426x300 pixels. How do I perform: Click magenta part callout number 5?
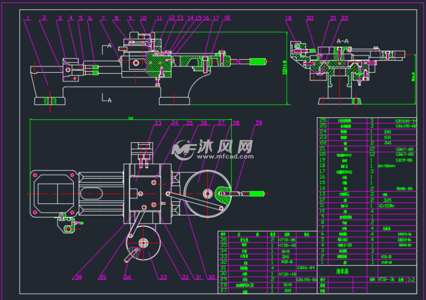81,18
